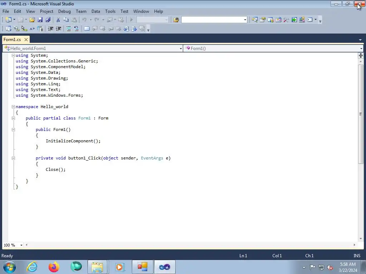Close the Form1.cs tab
Viewport: 366px width, 274px height.
click(x=26, y=40)
